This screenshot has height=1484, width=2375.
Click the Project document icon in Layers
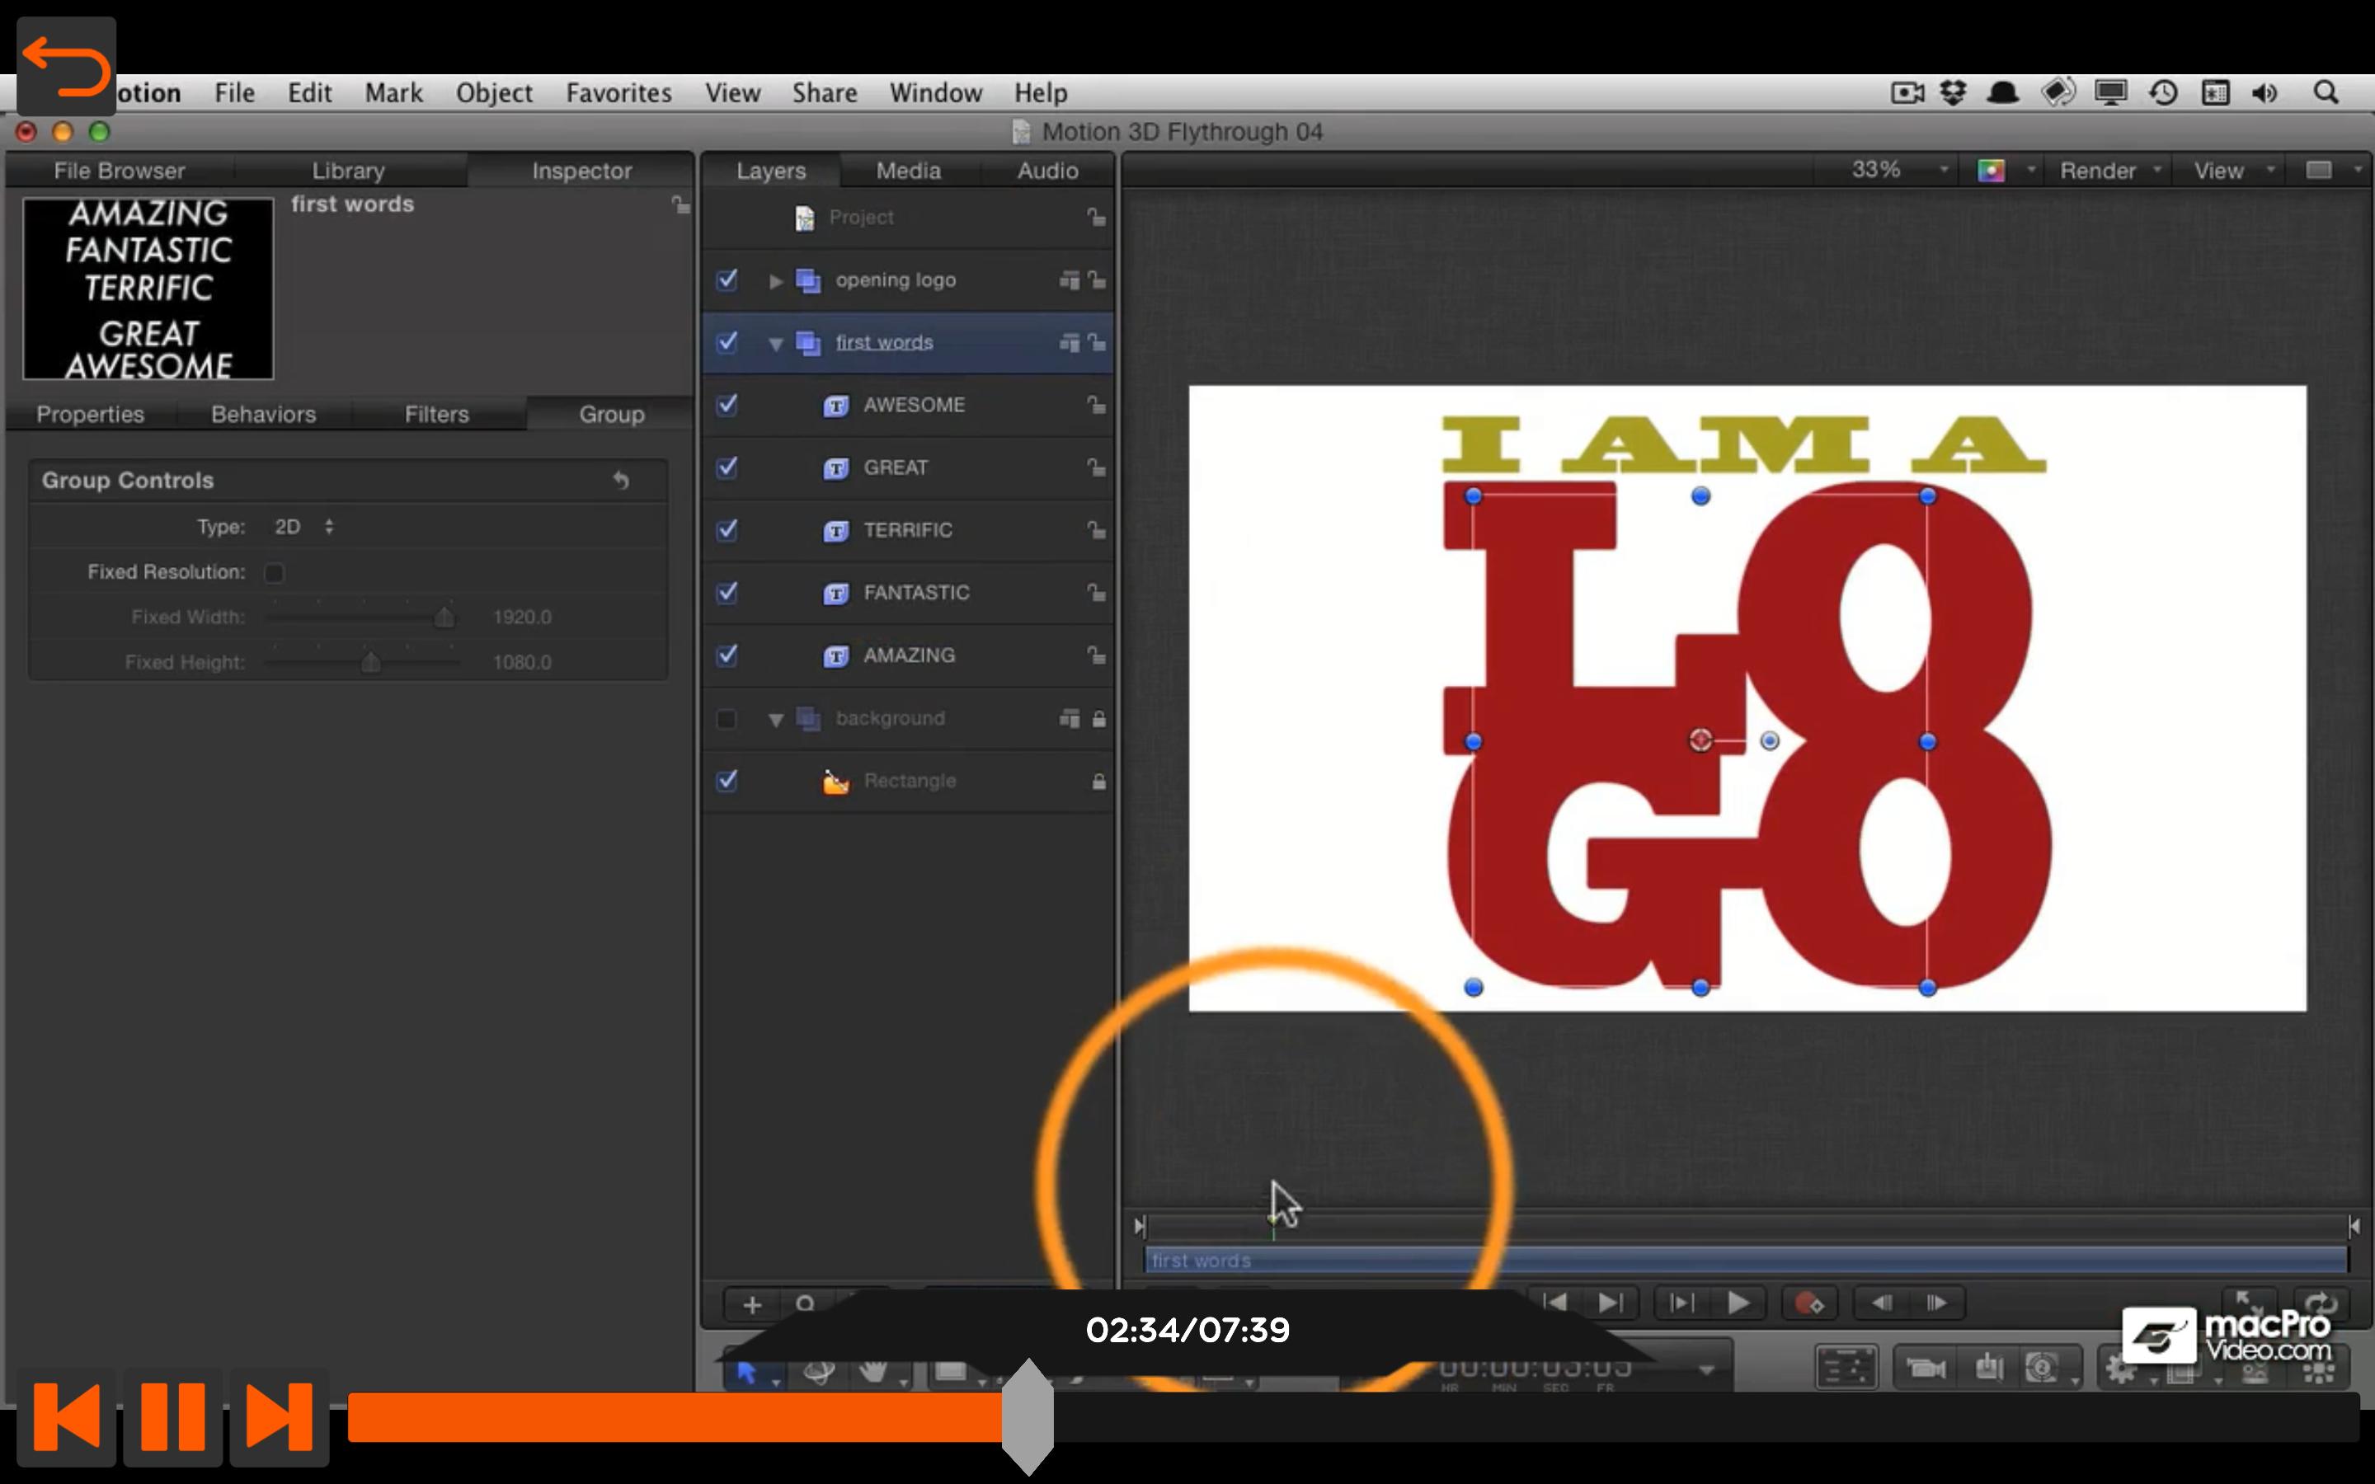804,218
